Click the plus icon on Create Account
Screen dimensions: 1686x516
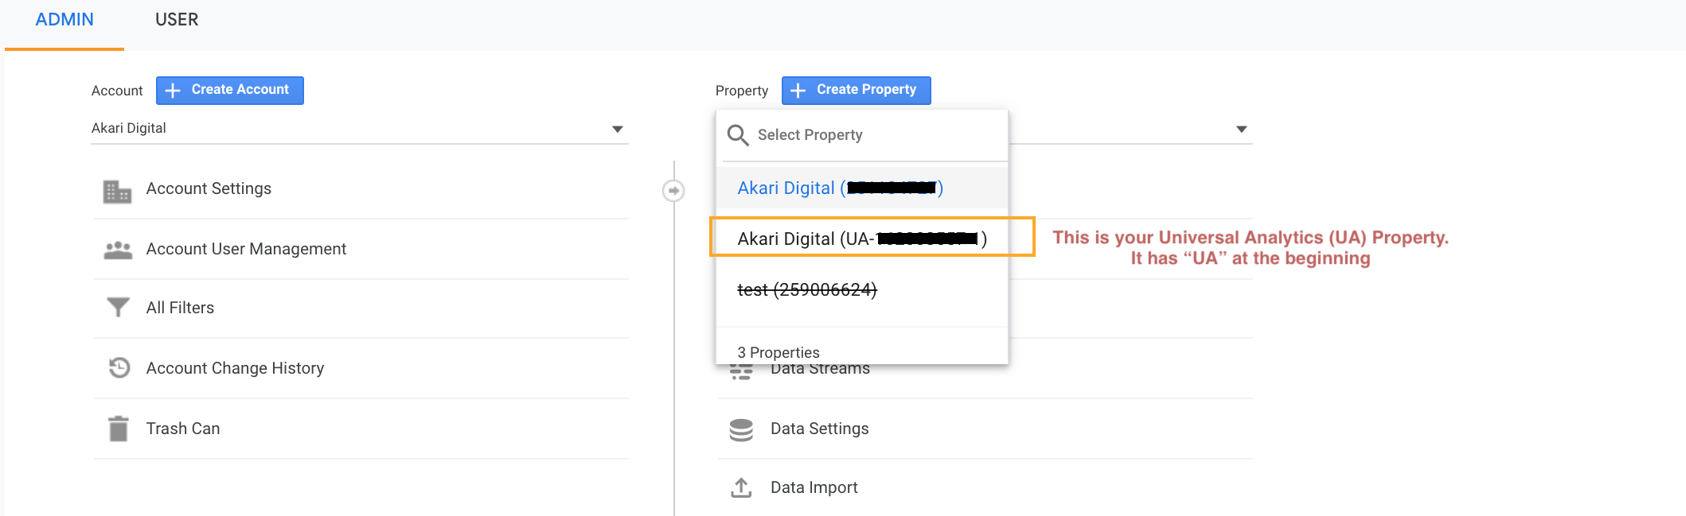click(173, 91)
